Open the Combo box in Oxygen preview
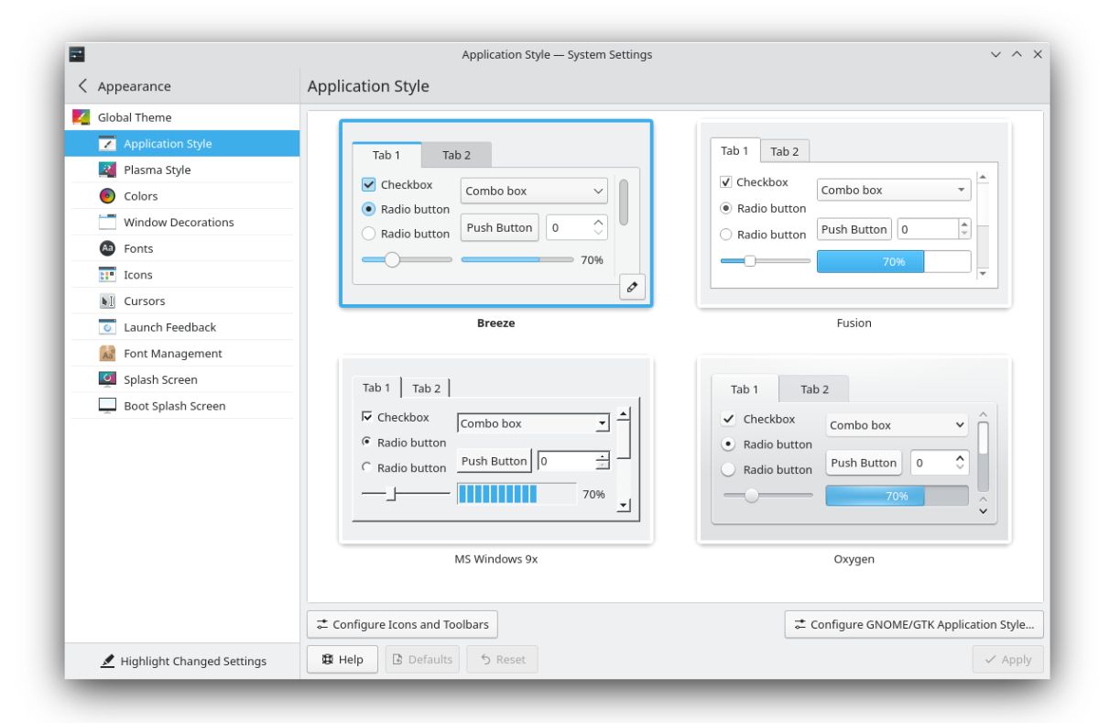The width and height of the screenshot is (1099, 723). click(897, 425)
